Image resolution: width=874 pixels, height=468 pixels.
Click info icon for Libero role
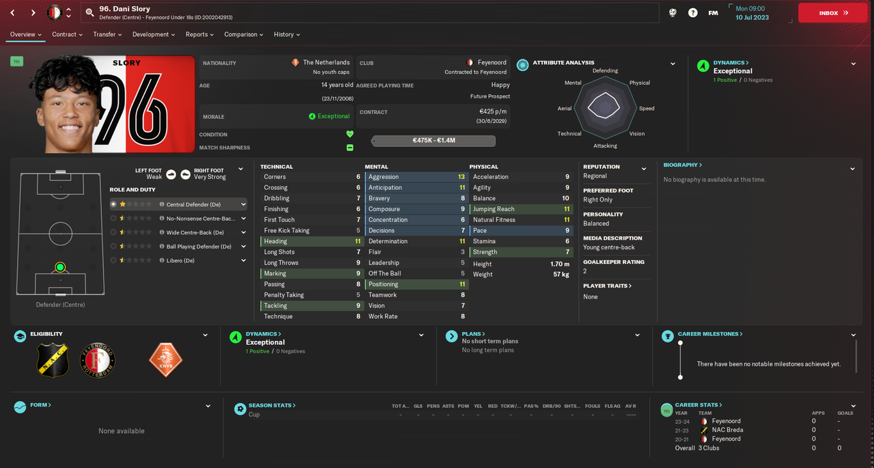(162, 260)
